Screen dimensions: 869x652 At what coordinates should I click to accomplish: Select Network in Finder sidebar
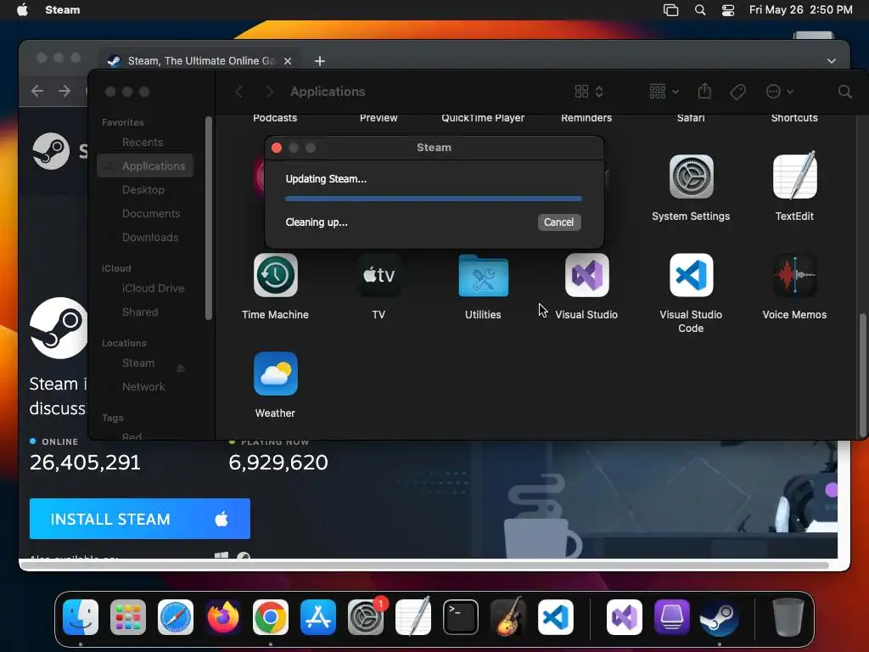pos(145,386)
